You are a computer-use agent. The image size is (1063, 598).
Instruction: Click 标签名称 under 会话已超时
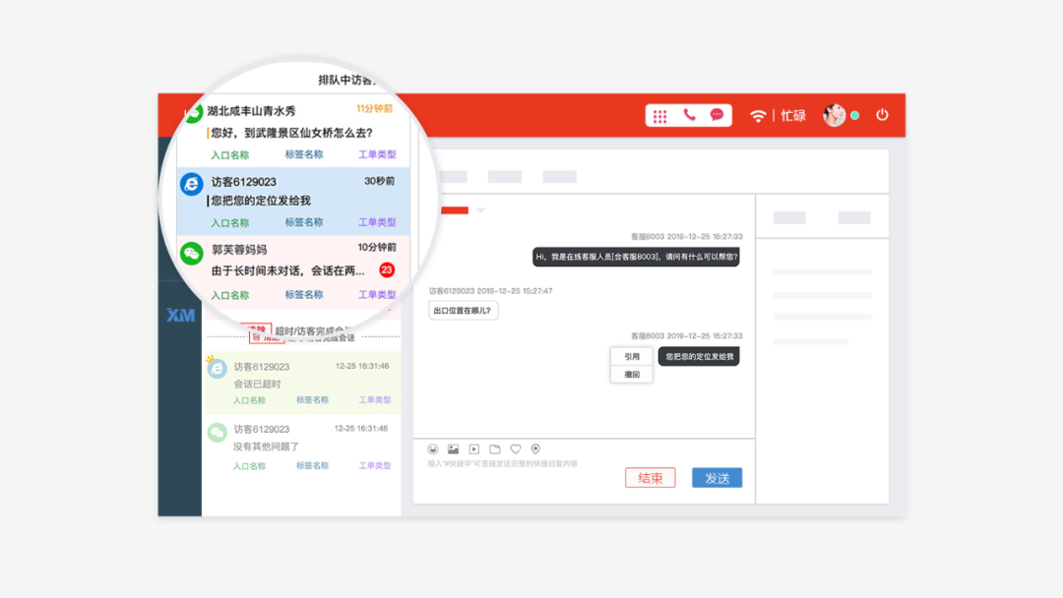313,399
